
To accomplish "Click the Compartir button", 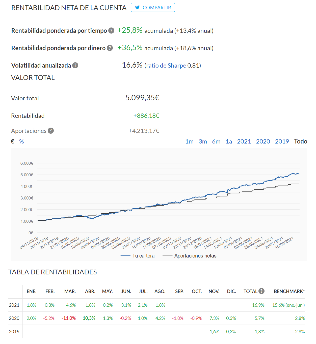I will pos(153,8).
